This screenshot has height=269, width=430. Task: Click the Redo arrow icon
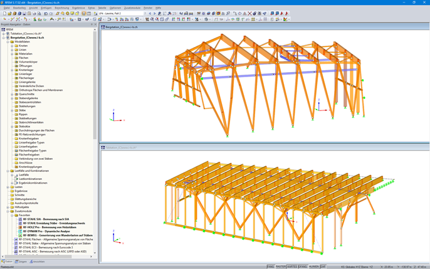[x=51, y=13]
